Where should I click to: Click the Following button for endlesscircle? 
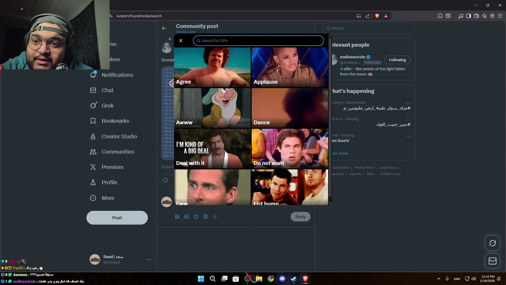(397, 60)
